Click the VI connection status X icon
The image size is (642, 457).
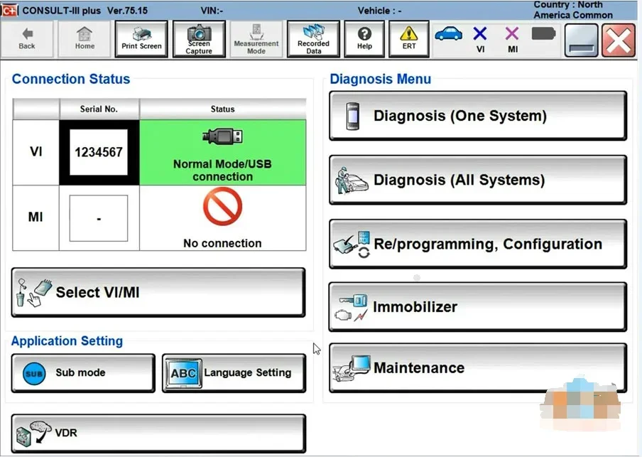(480, 39)
